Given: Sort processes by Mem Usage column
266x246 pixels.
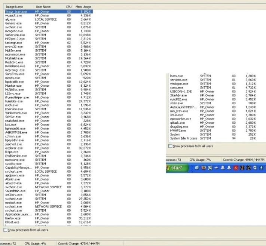Looking at the screenshot, I should [84, 7].
